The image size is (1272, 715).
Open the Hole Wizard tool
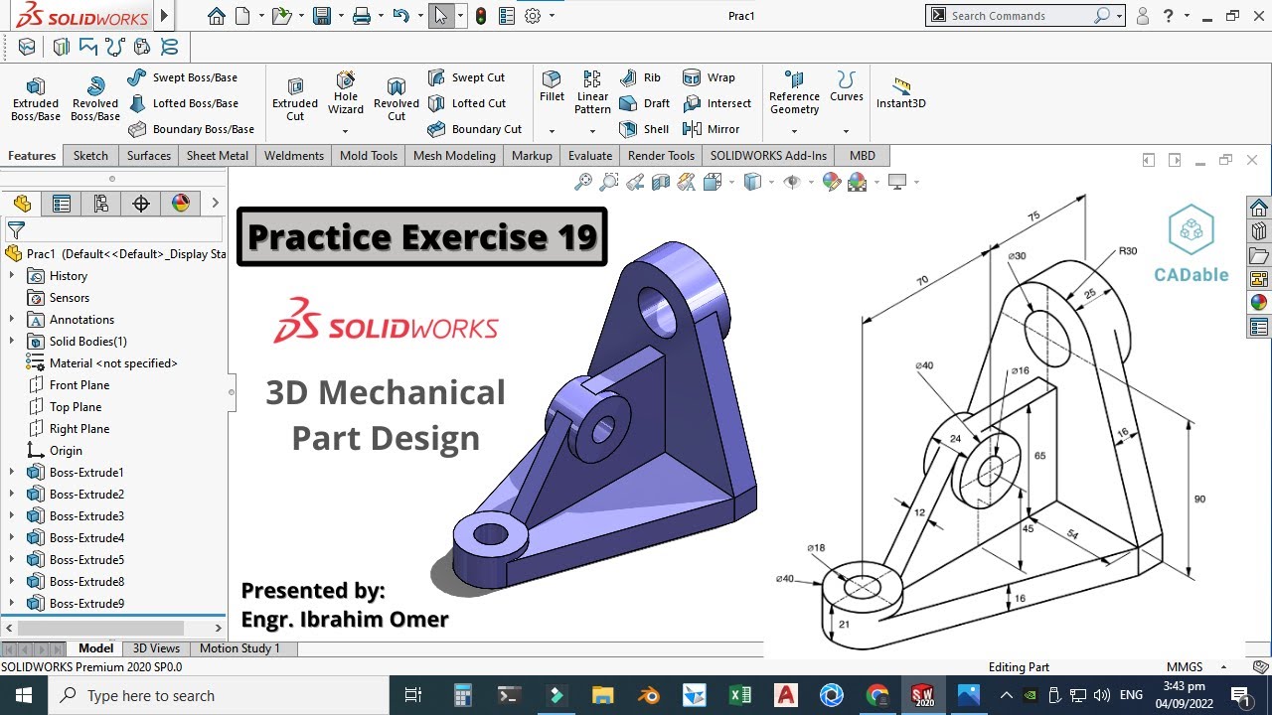[x=346, y=92]
